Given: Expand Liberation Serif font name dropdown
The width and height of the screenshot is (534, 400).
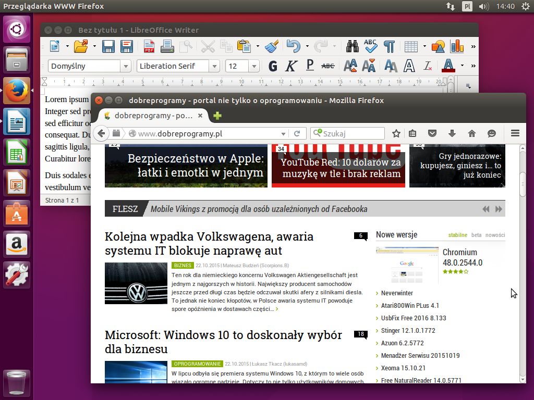Looking at the screenshot, I should [214, 66].
